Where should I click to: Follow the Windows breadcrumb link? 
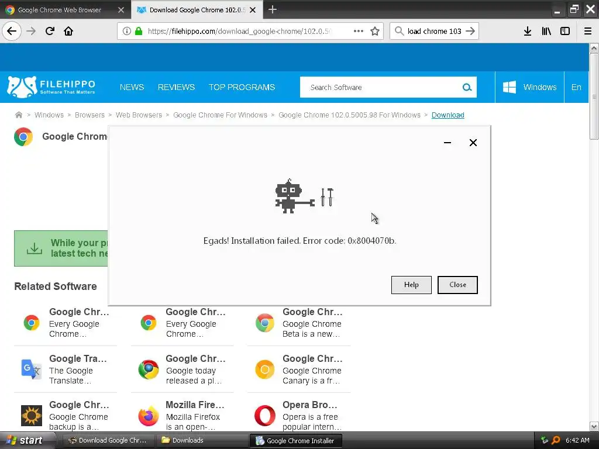click(49, 115)
